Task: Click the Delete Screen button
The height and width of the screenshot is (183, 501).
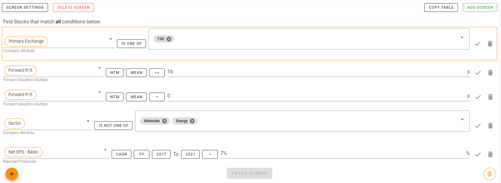Action: pyautogui.click(x=73, y=7)
